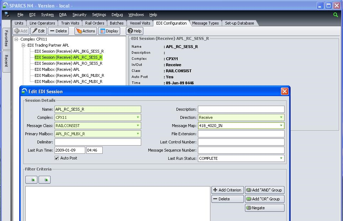Open the Actions toolbar menu

pyautogui.click(x=86, y=31)
